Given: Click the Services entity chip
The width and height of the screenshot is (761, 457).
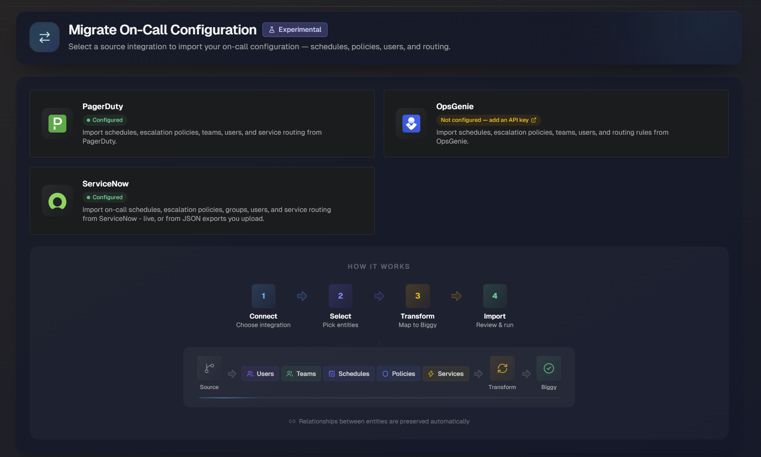Looking at the screenshot, I should point(446,374).
